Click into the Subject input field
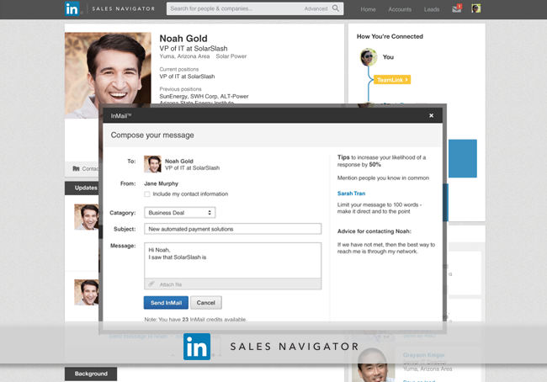 (x=232, y=229)
